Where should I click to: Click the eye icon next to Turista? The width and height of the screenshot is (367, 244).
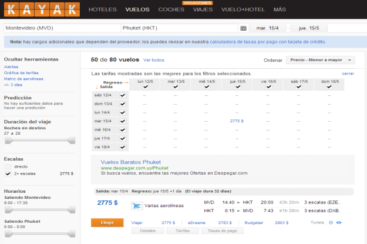click(x=339, y=223)
